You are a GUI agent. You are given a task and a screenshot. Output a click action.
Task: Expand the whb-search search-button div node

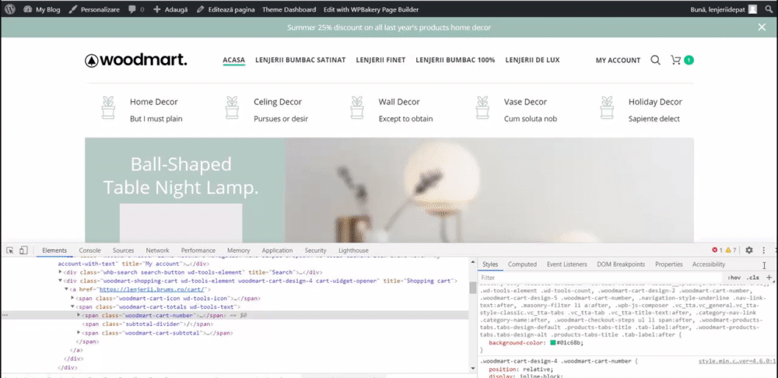[61, 272]
